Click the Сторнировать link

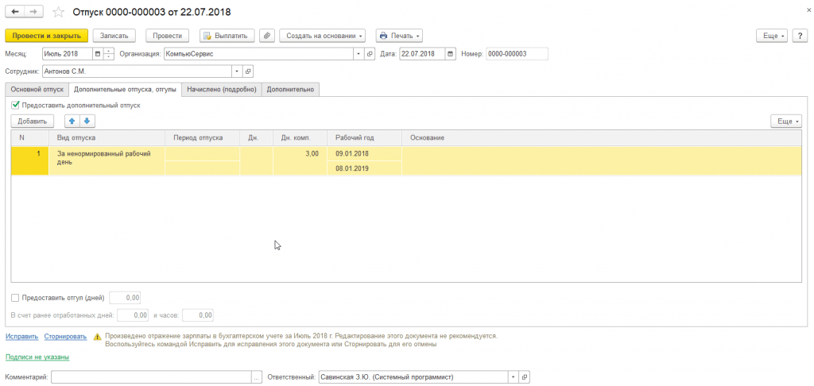click(65, 337)
